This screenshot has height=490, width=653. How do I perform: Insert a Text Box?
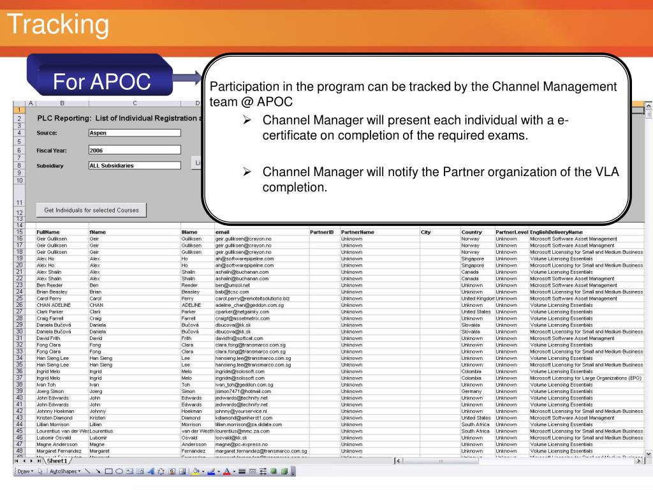coord(129,471)
